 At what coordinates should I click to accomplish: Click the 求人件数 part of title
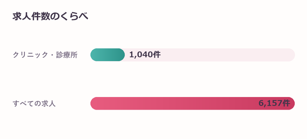31,16
